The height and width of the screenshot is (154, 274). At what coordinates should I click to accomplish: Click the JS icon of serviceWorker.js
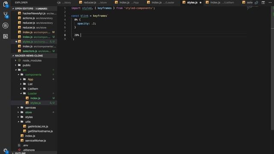point(22,141)
